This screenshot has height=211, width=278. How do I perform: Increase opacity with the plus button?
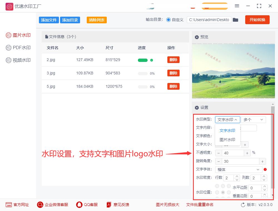pos(247,153)
